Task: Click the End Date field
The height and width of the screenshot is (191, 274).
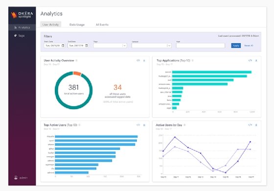Action: tap(78, 46)
